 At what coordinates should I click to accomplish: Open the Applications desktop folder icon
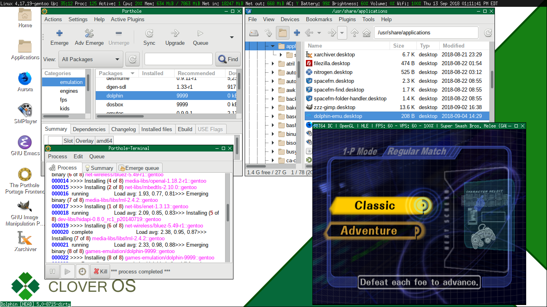coord(25,46)
